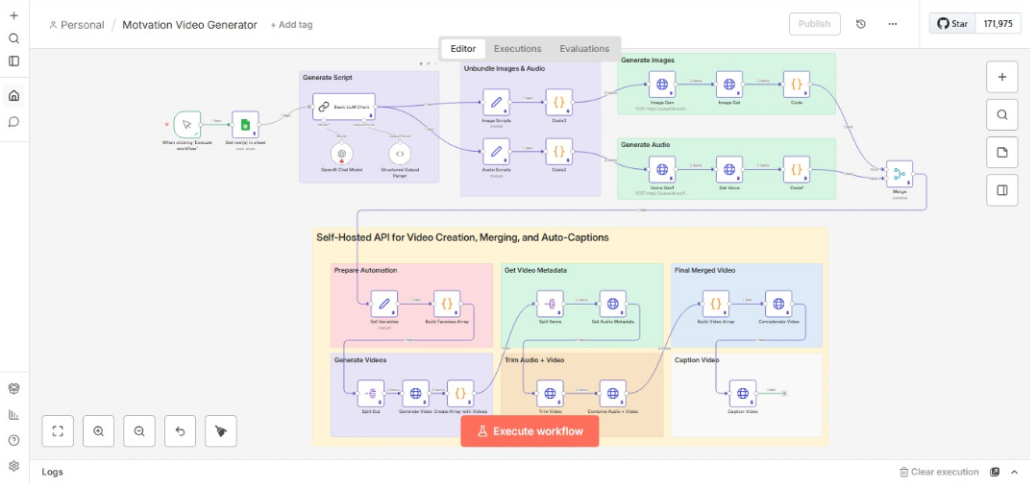Image resolution: width=1036 pixels, height=490 pixels.
Task: Click the tidy up workflow broom icon
Action: click(221, 431)
